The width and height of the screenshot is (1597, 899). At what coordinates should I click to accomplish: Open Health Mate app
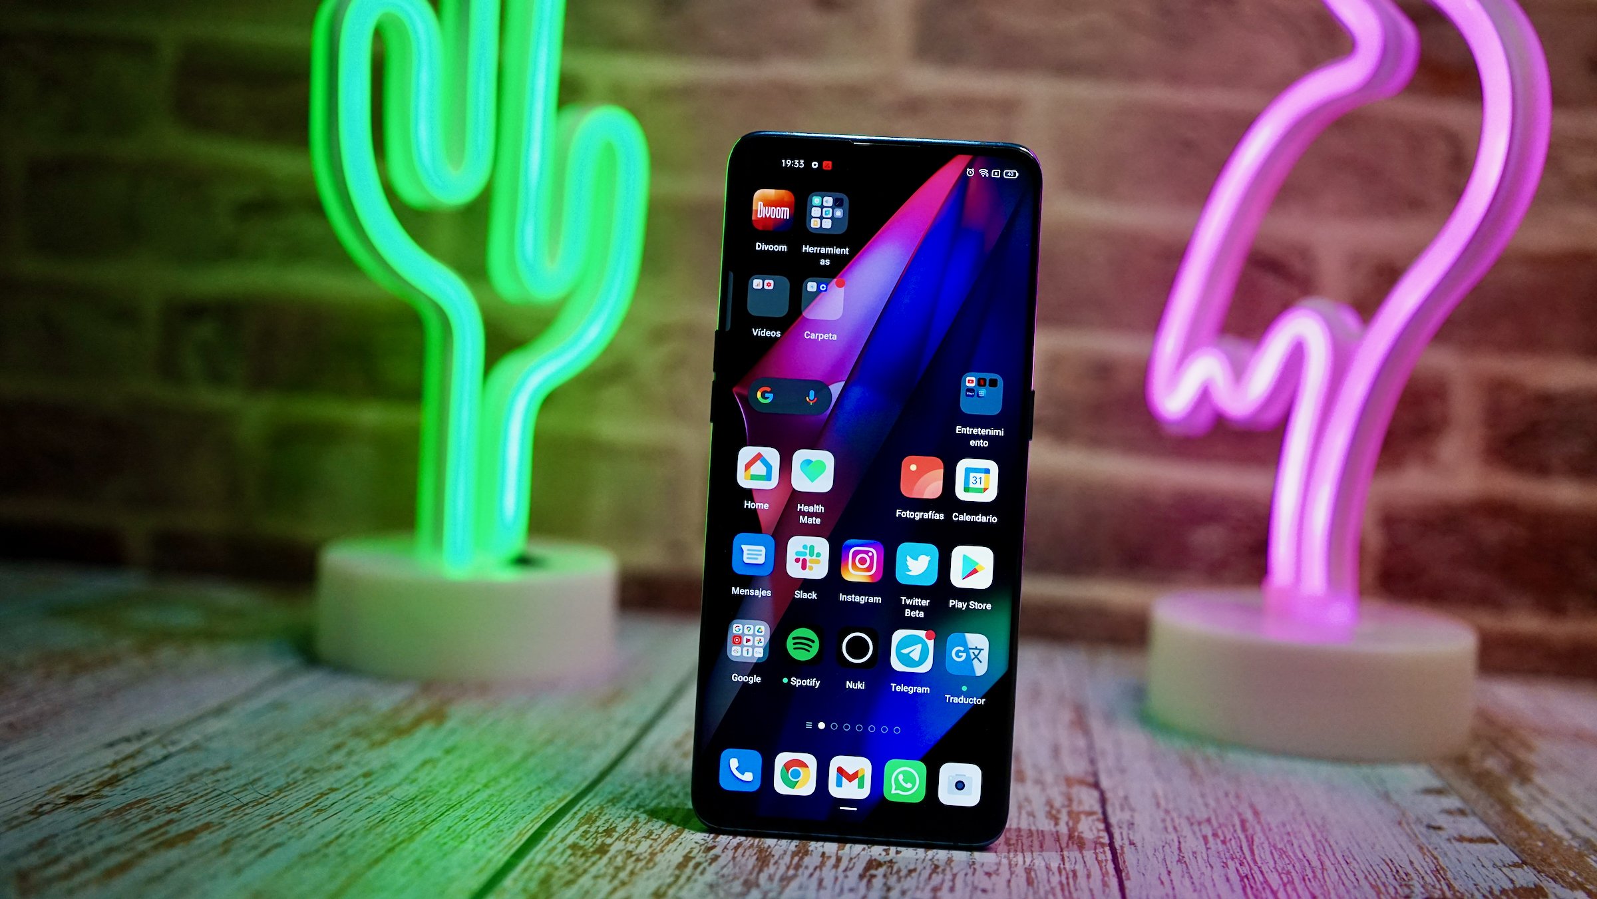coord(812,477)
